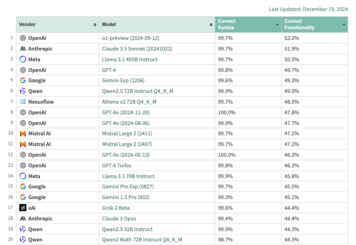The height and width of the screenshot is (245, 356).
Task: Click the Qwen logo in row 6
Action: pos(23,91)
